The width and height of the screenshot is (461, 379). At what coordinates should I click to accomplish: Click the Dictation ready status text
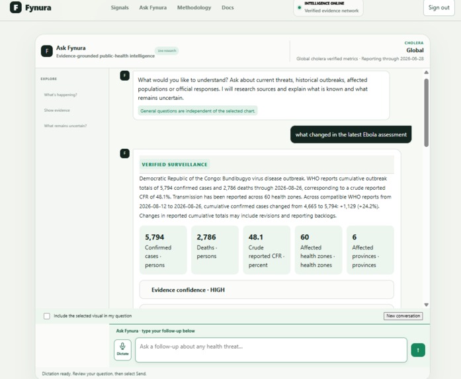coord(94,374)
